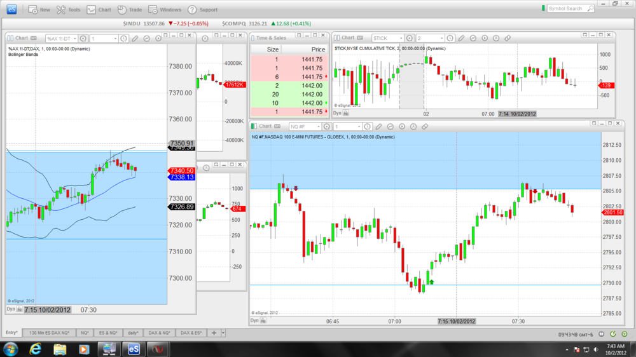Open DAX chart time template clock
Screen dimensions: 636x357
pos(124,39)
